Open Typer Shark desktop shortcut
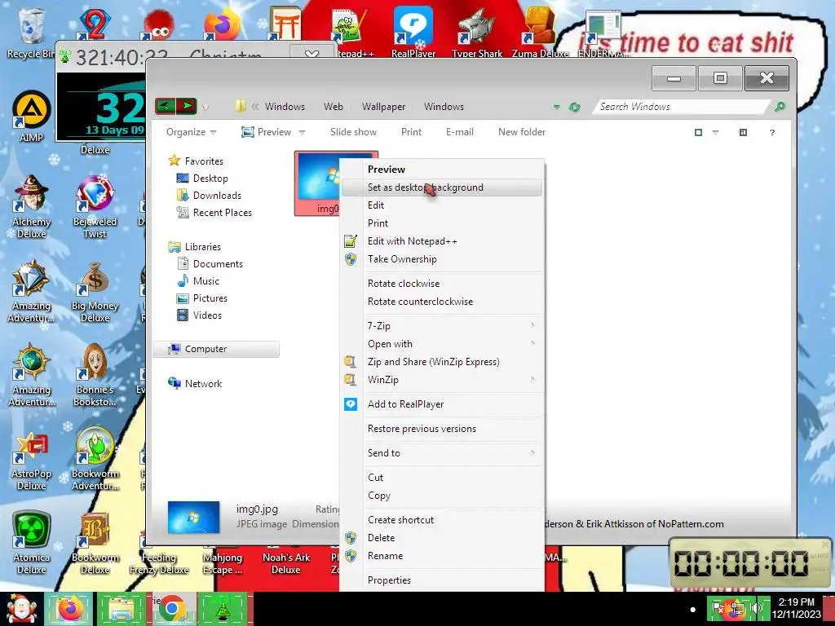This screenshot has width=835, height=626. 476,32
